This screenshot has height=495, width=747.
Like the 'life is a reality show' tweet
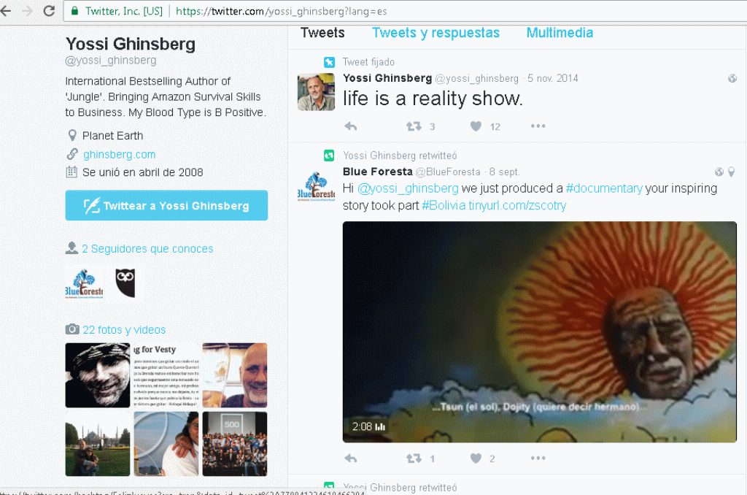point(476,126)
